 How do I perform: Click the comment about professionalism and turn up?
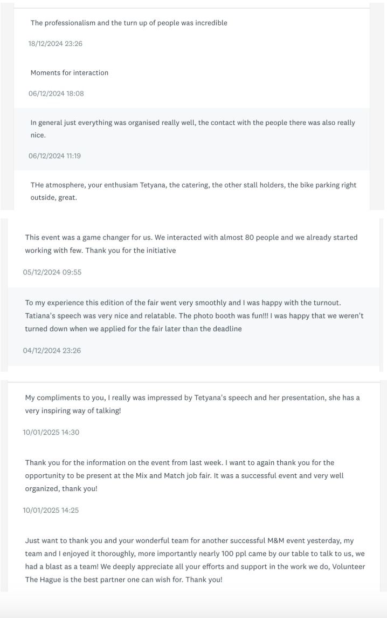click(x=129, y=23)
